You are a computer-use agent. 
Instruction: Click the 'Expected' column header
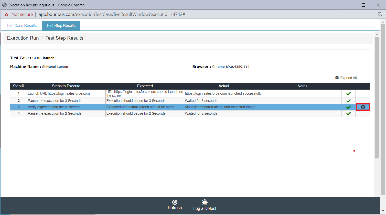[x=145, y=86]
